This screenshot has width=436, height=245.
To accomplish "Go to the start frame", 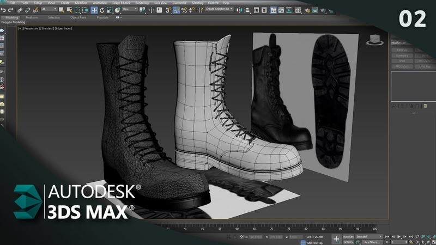I will point(387,237).
